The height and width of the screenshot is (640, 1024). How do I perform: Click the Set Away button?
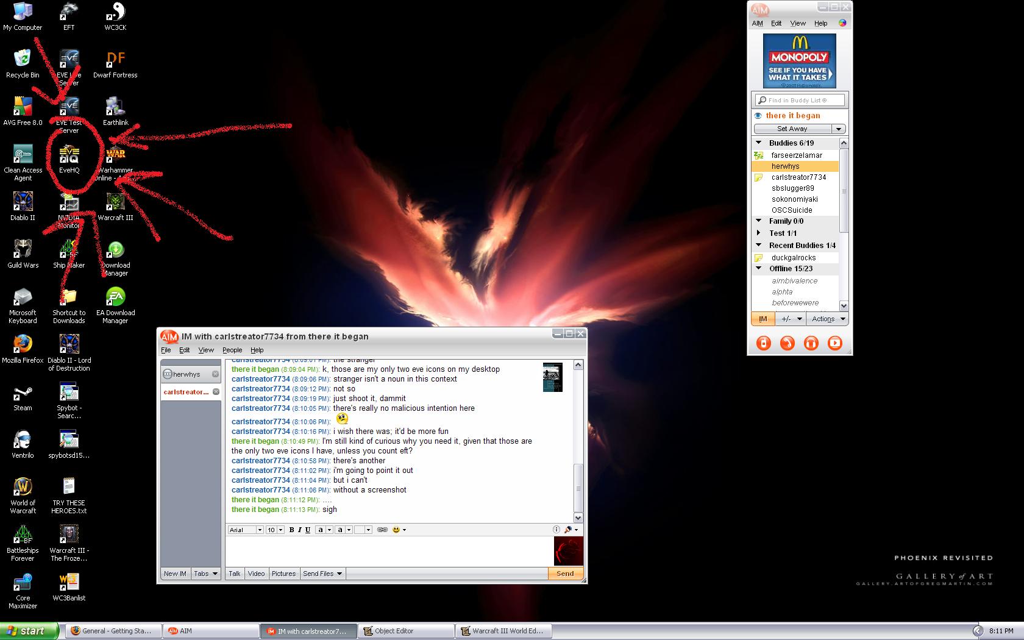point(792,129)
